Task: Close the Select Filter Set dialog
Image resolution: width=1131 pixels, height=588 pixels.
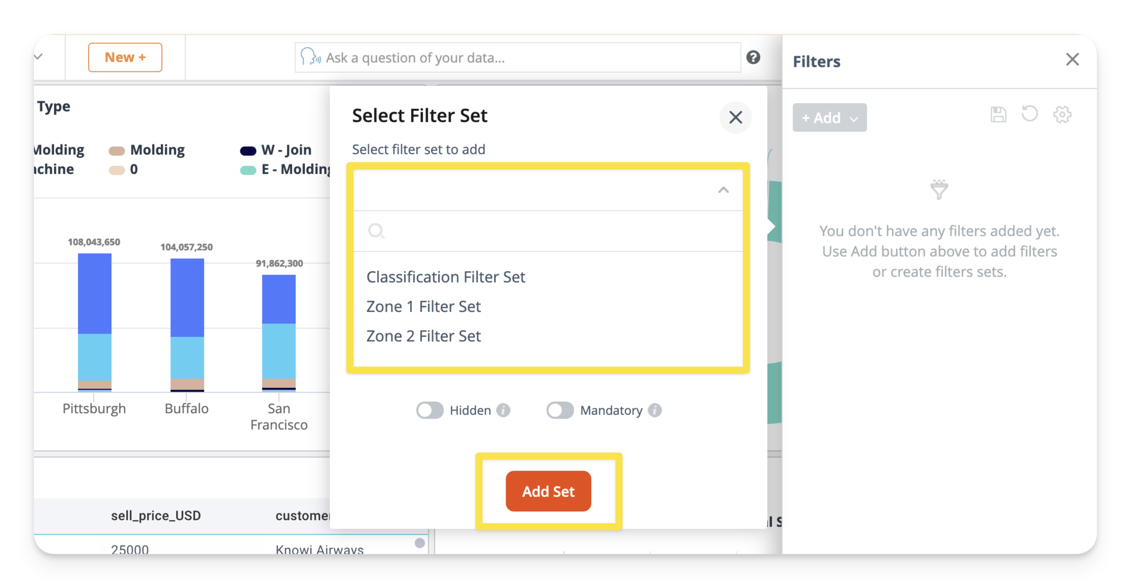Action: pyautogui.click(x=735, y=118)
